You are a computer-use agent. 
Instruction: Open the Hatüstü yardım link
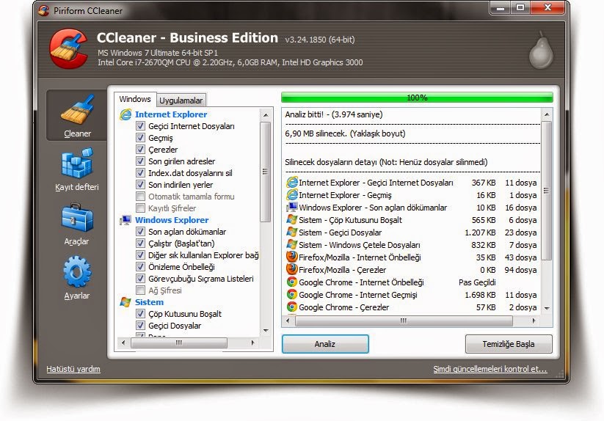point(73,369)
